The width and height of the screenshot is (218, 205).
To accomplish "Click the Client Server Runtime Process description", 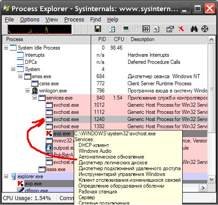I will click(x=159, y=84).
